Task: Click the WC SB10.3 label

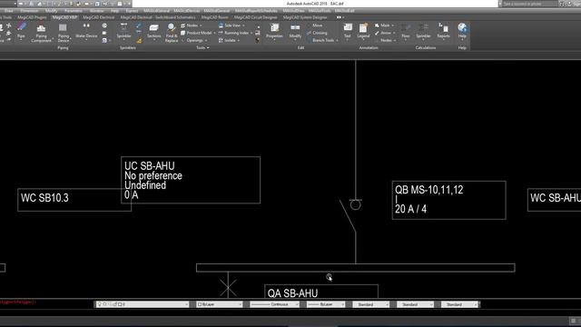Action: point(44,198)
